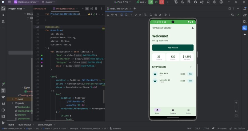
Task: Select build.gradle file in tree
Action: coord(24,107)
